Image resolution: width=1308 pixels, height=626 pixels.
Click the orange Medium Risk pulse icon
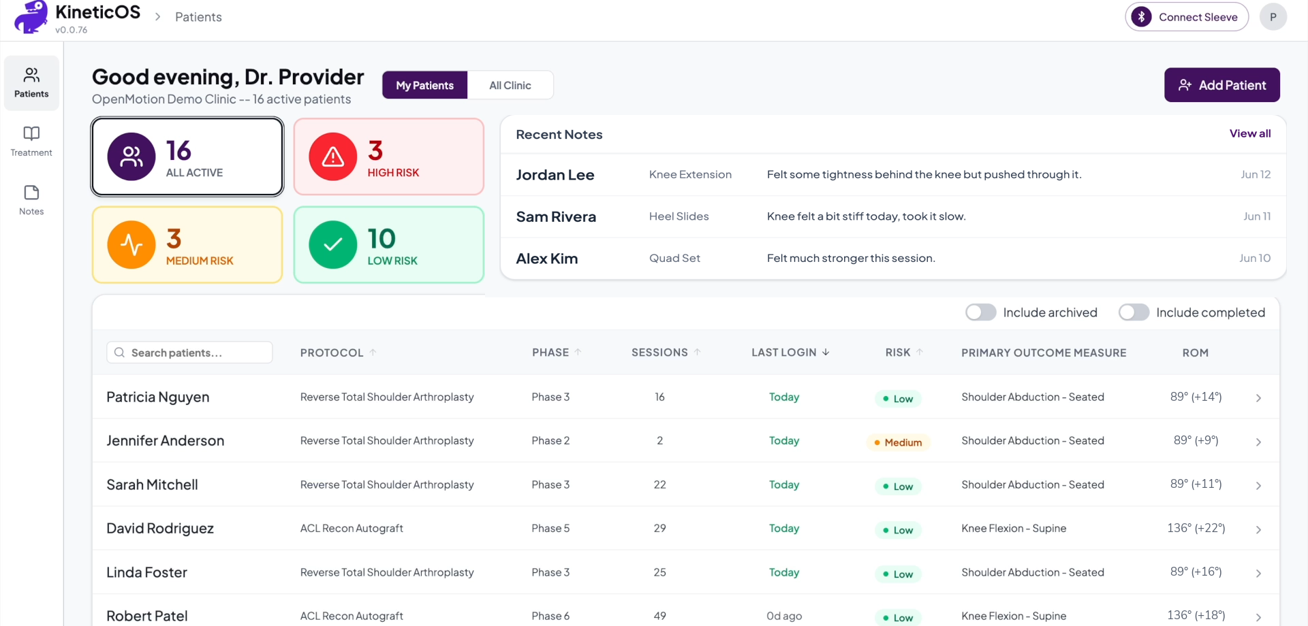(131, 245)
